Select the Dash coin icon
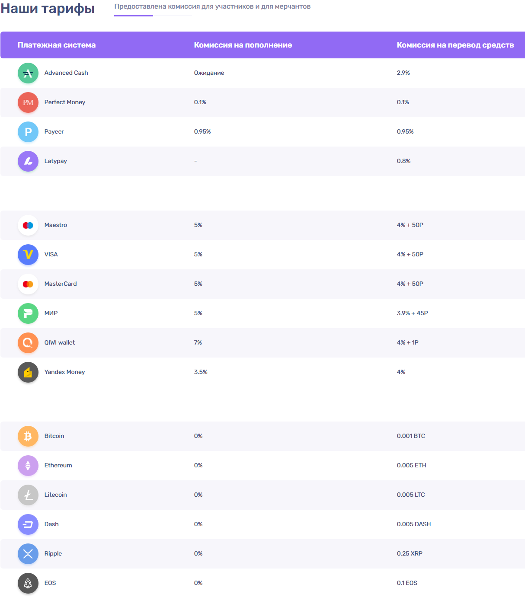The image size is (525, 607). click(x=28, y=524)
